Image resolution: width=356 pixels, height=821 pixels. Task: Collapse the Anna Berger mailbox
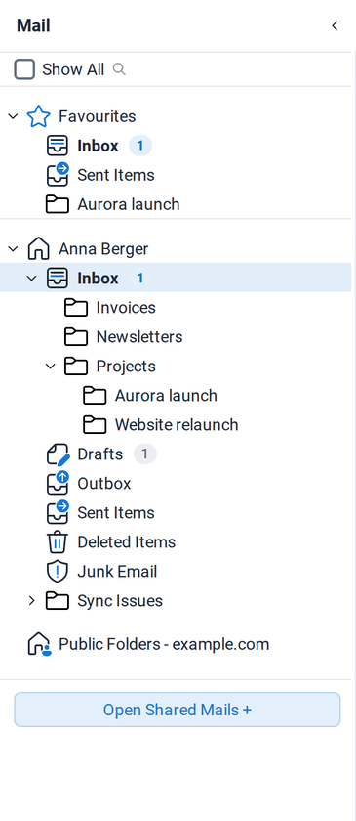click(13, 248)
